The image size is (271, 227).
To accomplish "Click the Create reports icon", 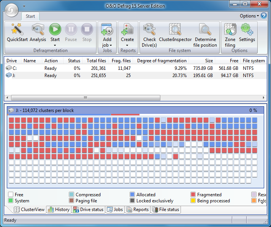I will click(127, 29).
